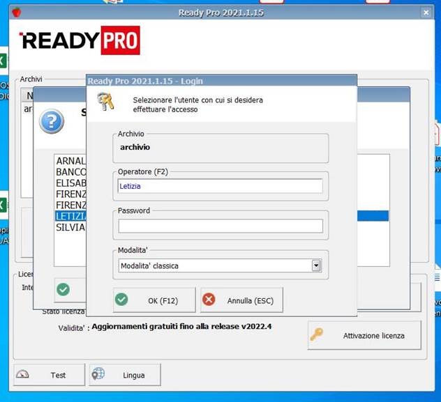441x402 pixels.
Task: Click Annulla (ESC) to cancel login
Action: coord(241,300)
